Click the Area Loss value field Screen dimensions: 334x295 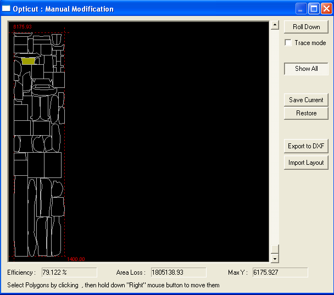pyautogui.click(x=178, y=272)
